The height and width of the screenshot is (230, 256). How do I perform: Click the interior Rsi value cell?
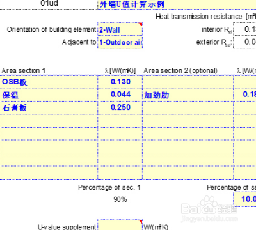pos(244,29)
